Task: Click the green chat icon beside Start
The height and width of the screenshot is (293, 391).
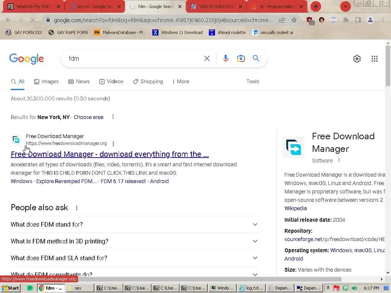Action: pyautogui.click(x=30, y=288)
